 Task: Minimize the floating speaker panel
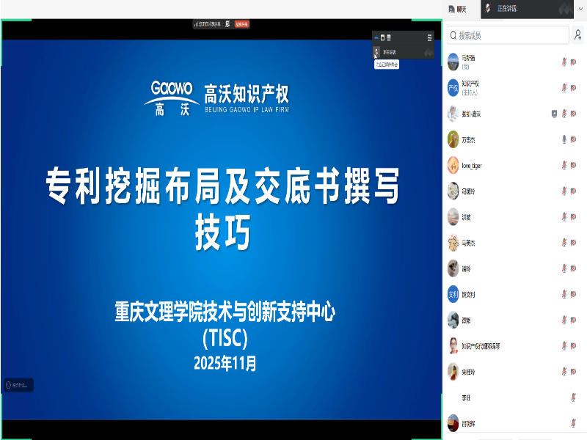pyautogui.click(x=375, y=37)
